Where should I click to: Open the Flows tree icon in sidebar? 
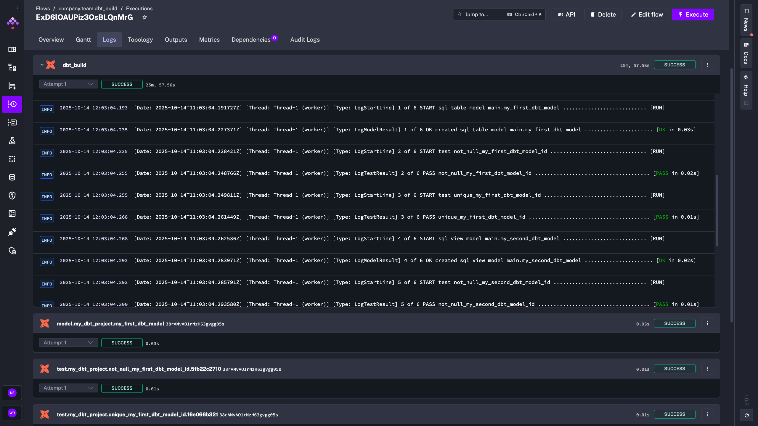click(x=12, y=68)
